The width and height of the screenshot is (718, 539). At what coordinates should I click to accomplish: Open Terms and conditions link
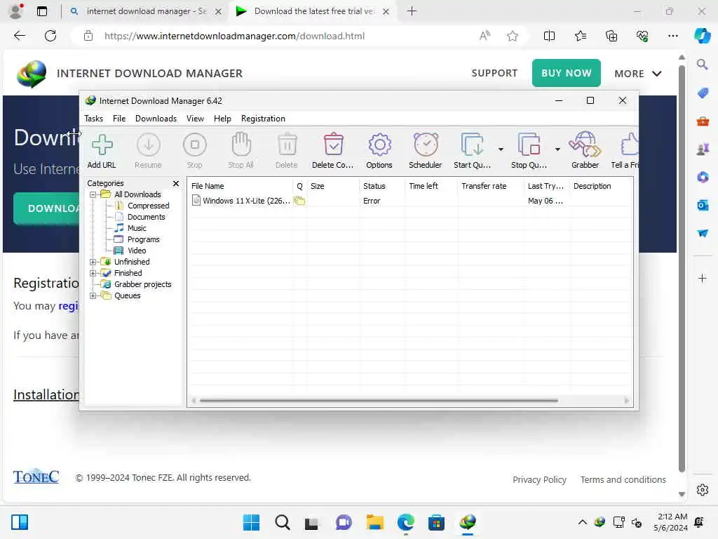point(623,480)
